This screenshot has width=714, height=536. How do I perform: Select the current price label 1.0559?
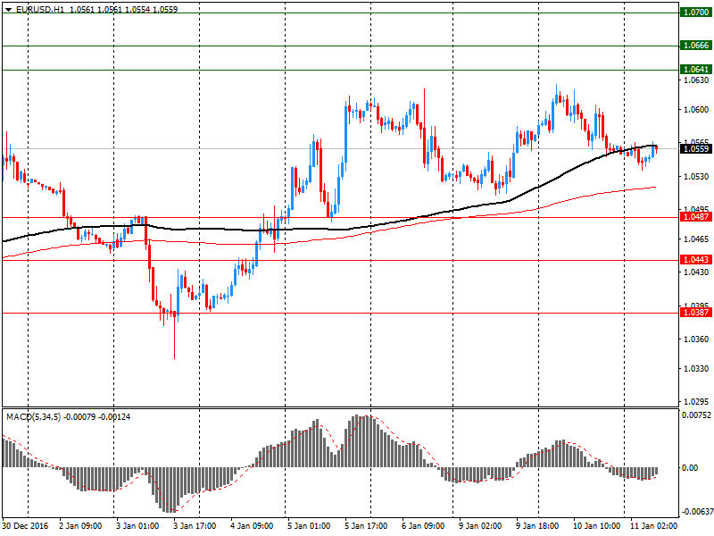pyautogui.click(x=696, y=148)
